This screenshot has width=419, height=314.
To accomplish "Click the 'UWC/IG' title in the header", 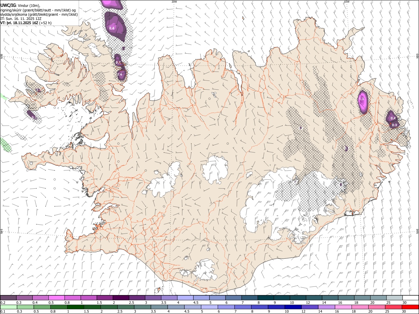I will pos(8,6).
